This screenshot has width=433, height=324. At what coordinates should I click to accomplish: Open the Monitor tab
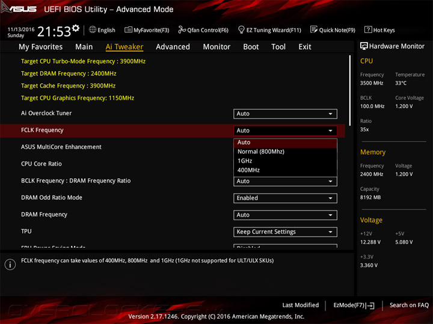216,47
